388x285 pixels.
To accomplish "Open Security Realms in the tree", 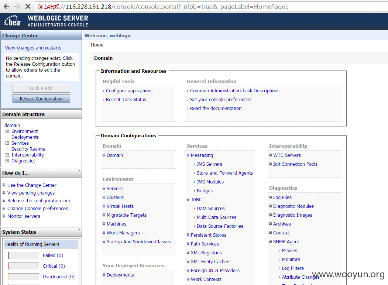I will [x=28, y=149].
